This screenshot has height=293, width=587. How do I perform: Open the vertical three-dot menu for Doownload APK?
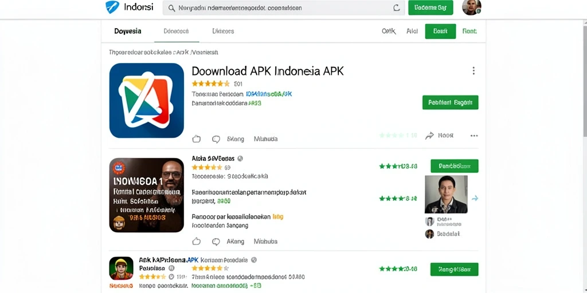473,70
